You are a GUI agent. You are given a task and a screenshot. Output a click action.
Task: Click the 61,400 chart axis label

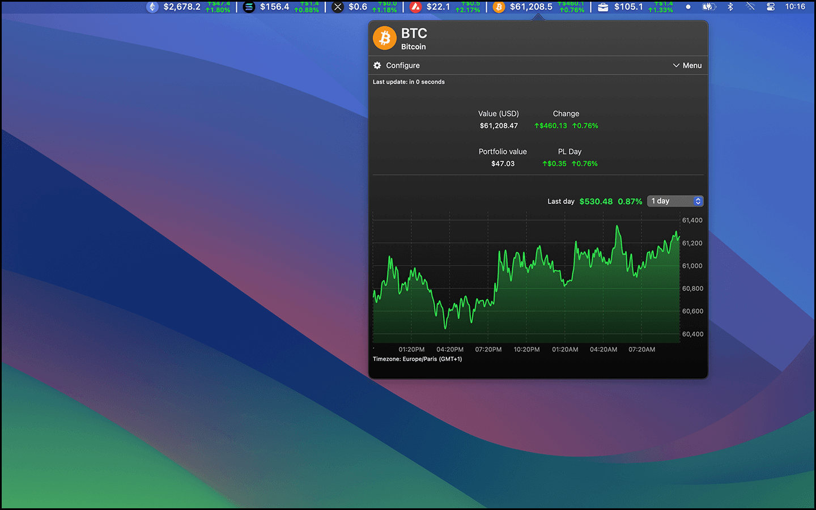pos(692,220)
